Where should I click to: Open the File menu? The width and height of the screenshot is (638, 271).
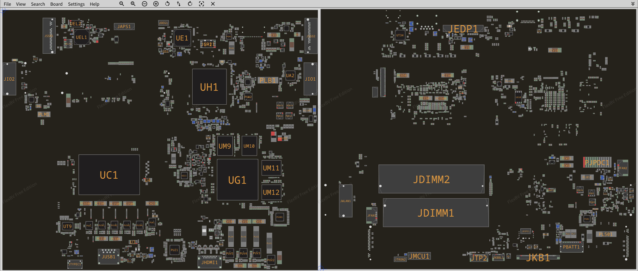click(7, 4)
